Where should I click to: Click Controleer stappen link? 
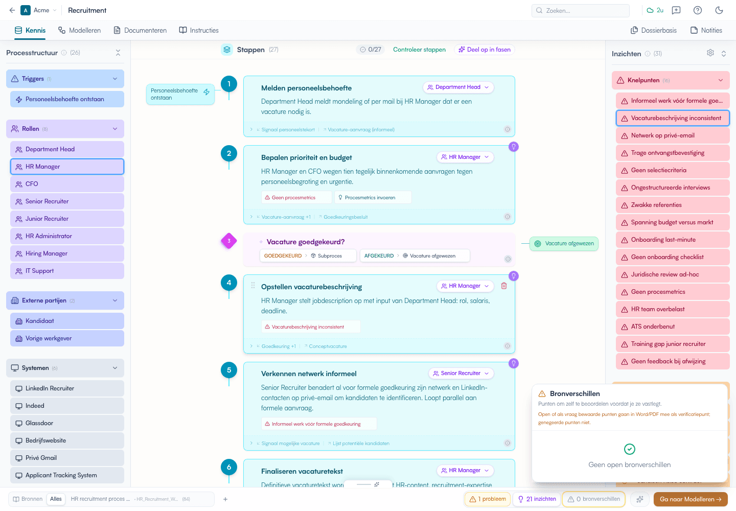(x=419, y=50)
